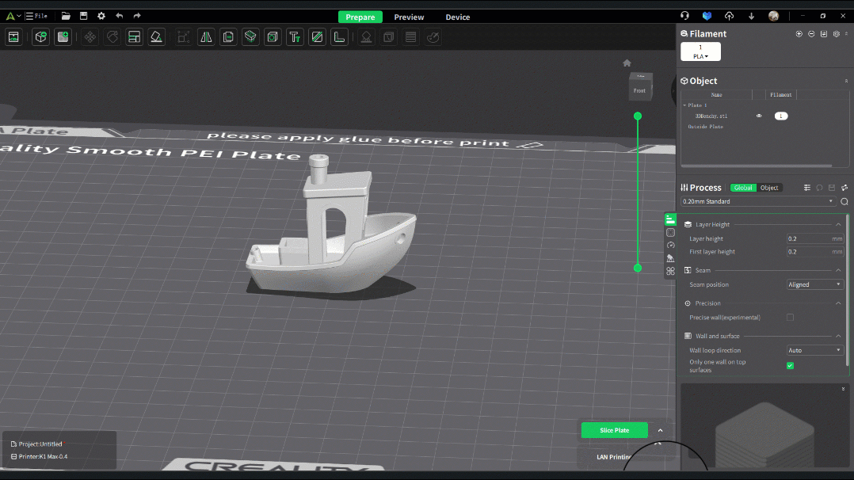The width and height of the screenshot is (854, 480).
Task: Switch to the Prepare tab
Action: tap(360, 17)
